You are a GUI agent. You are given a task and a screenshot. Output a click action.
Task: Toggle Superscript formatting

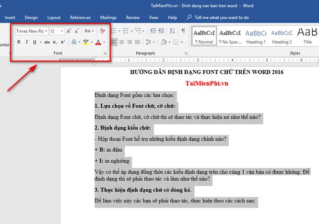click(63, 42)
